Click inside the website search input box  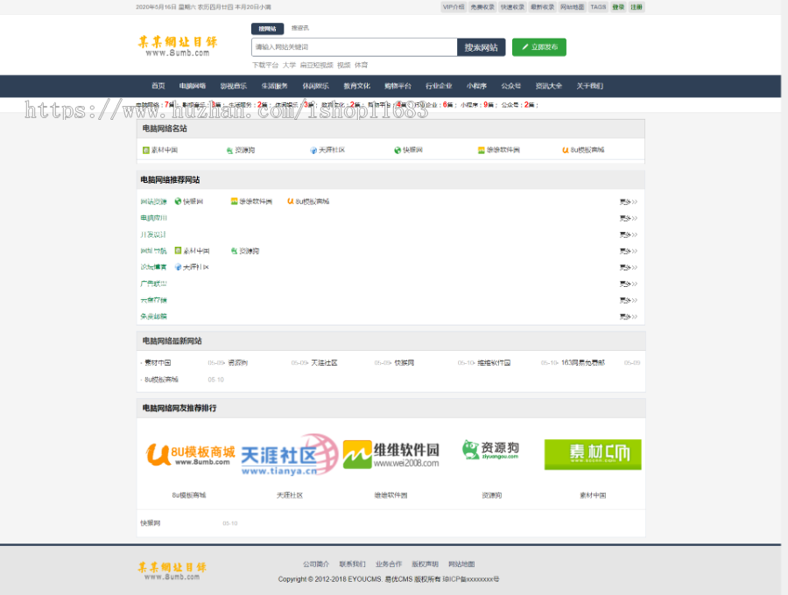click(350, 45)
